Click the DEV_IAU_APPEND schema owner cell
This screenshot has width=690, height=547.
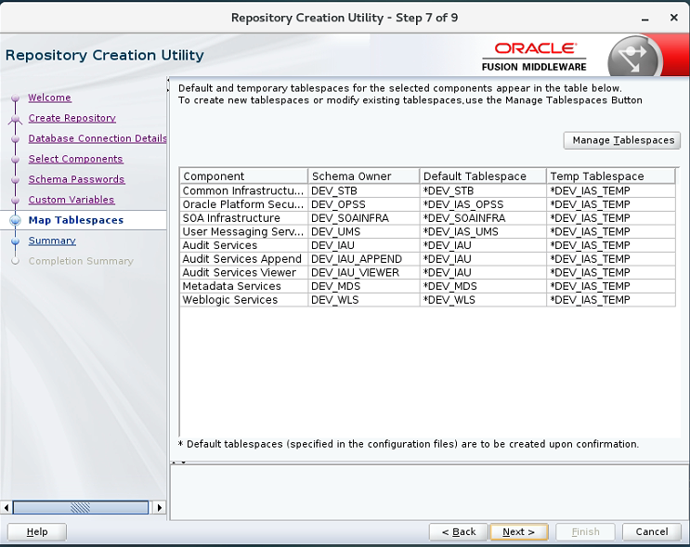click(x=364, y=259)
